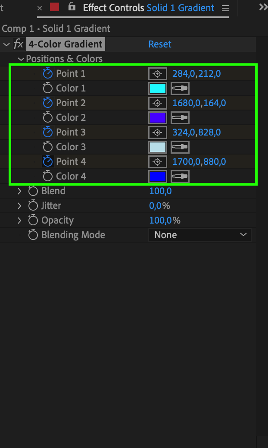Pick Color 1 with its eyedropper

[x=180, y=88]
